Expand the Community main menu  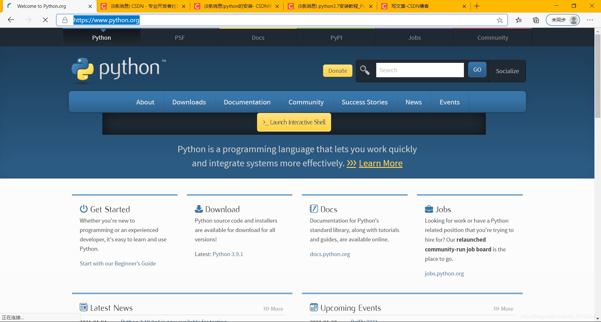tap(306, 102)
